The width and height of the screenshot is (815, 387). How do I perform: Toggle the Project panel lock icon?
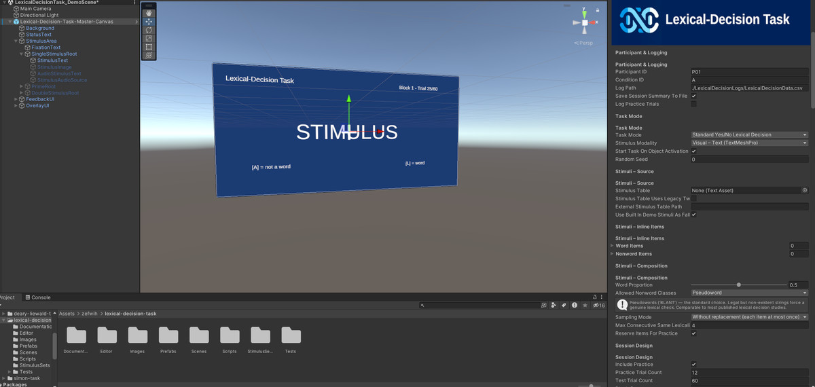594,297
